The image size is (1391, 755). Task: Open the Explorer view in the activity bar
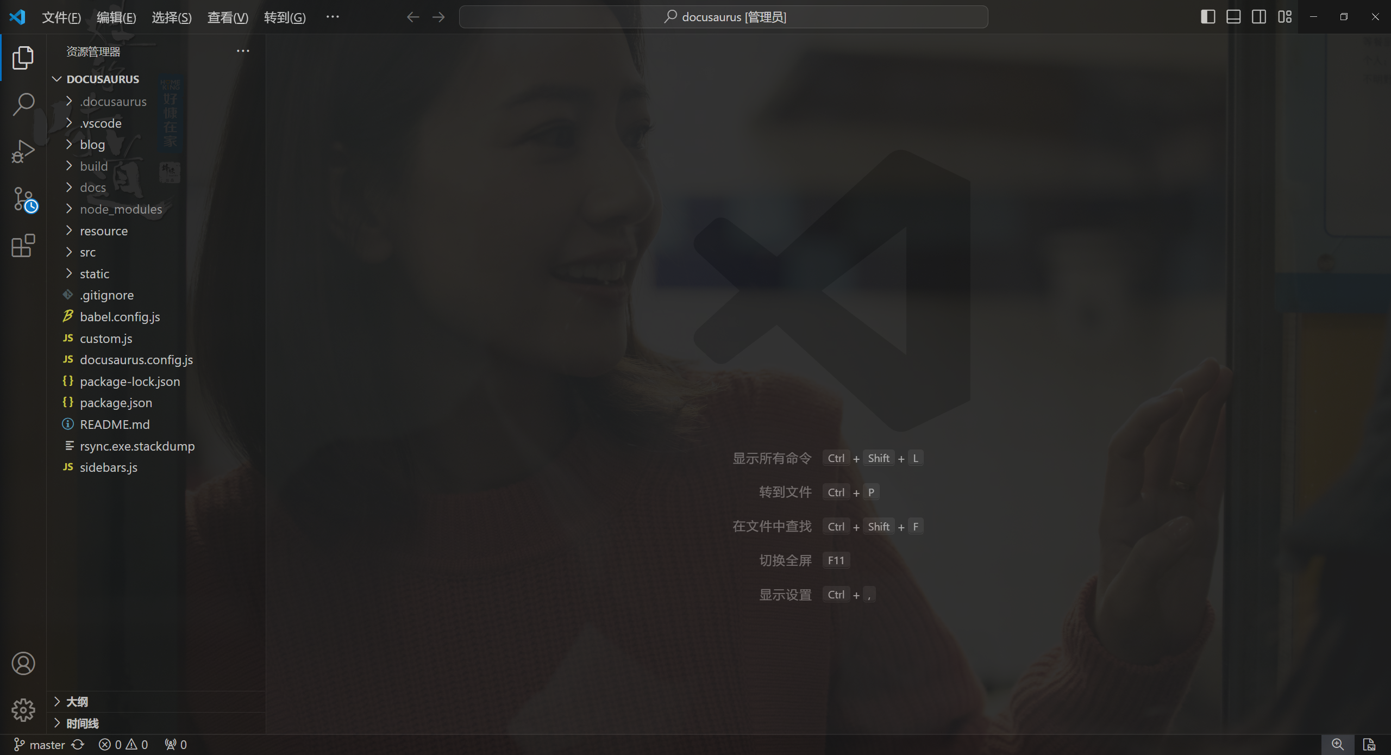coord(23,58)
